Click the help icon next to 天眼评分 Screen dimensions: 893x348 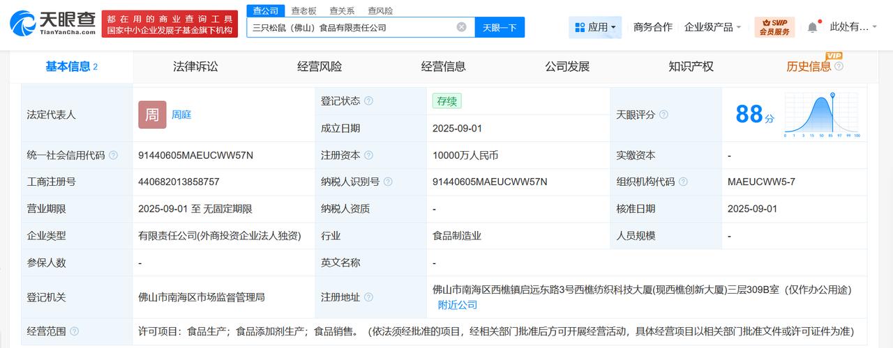click(663, 115)
